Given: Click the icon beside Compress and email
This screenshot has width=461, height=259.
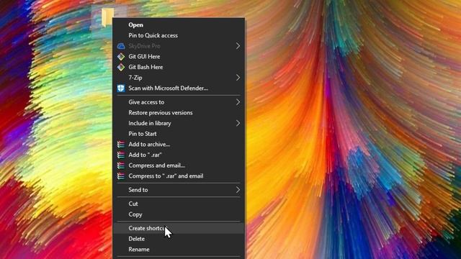Looking at the screenshot, I should pos(121,165).
